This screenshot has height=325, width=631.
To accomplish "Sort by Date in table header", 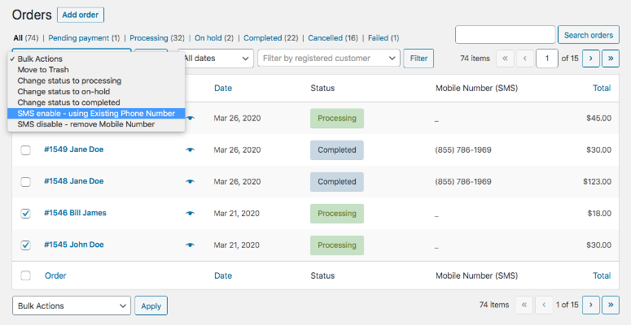I will click(223, 88).
